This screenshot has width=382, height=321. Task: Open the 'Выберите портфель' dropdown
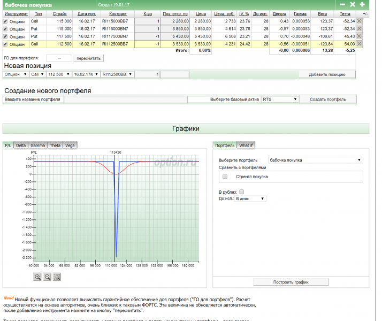(315, 160)
